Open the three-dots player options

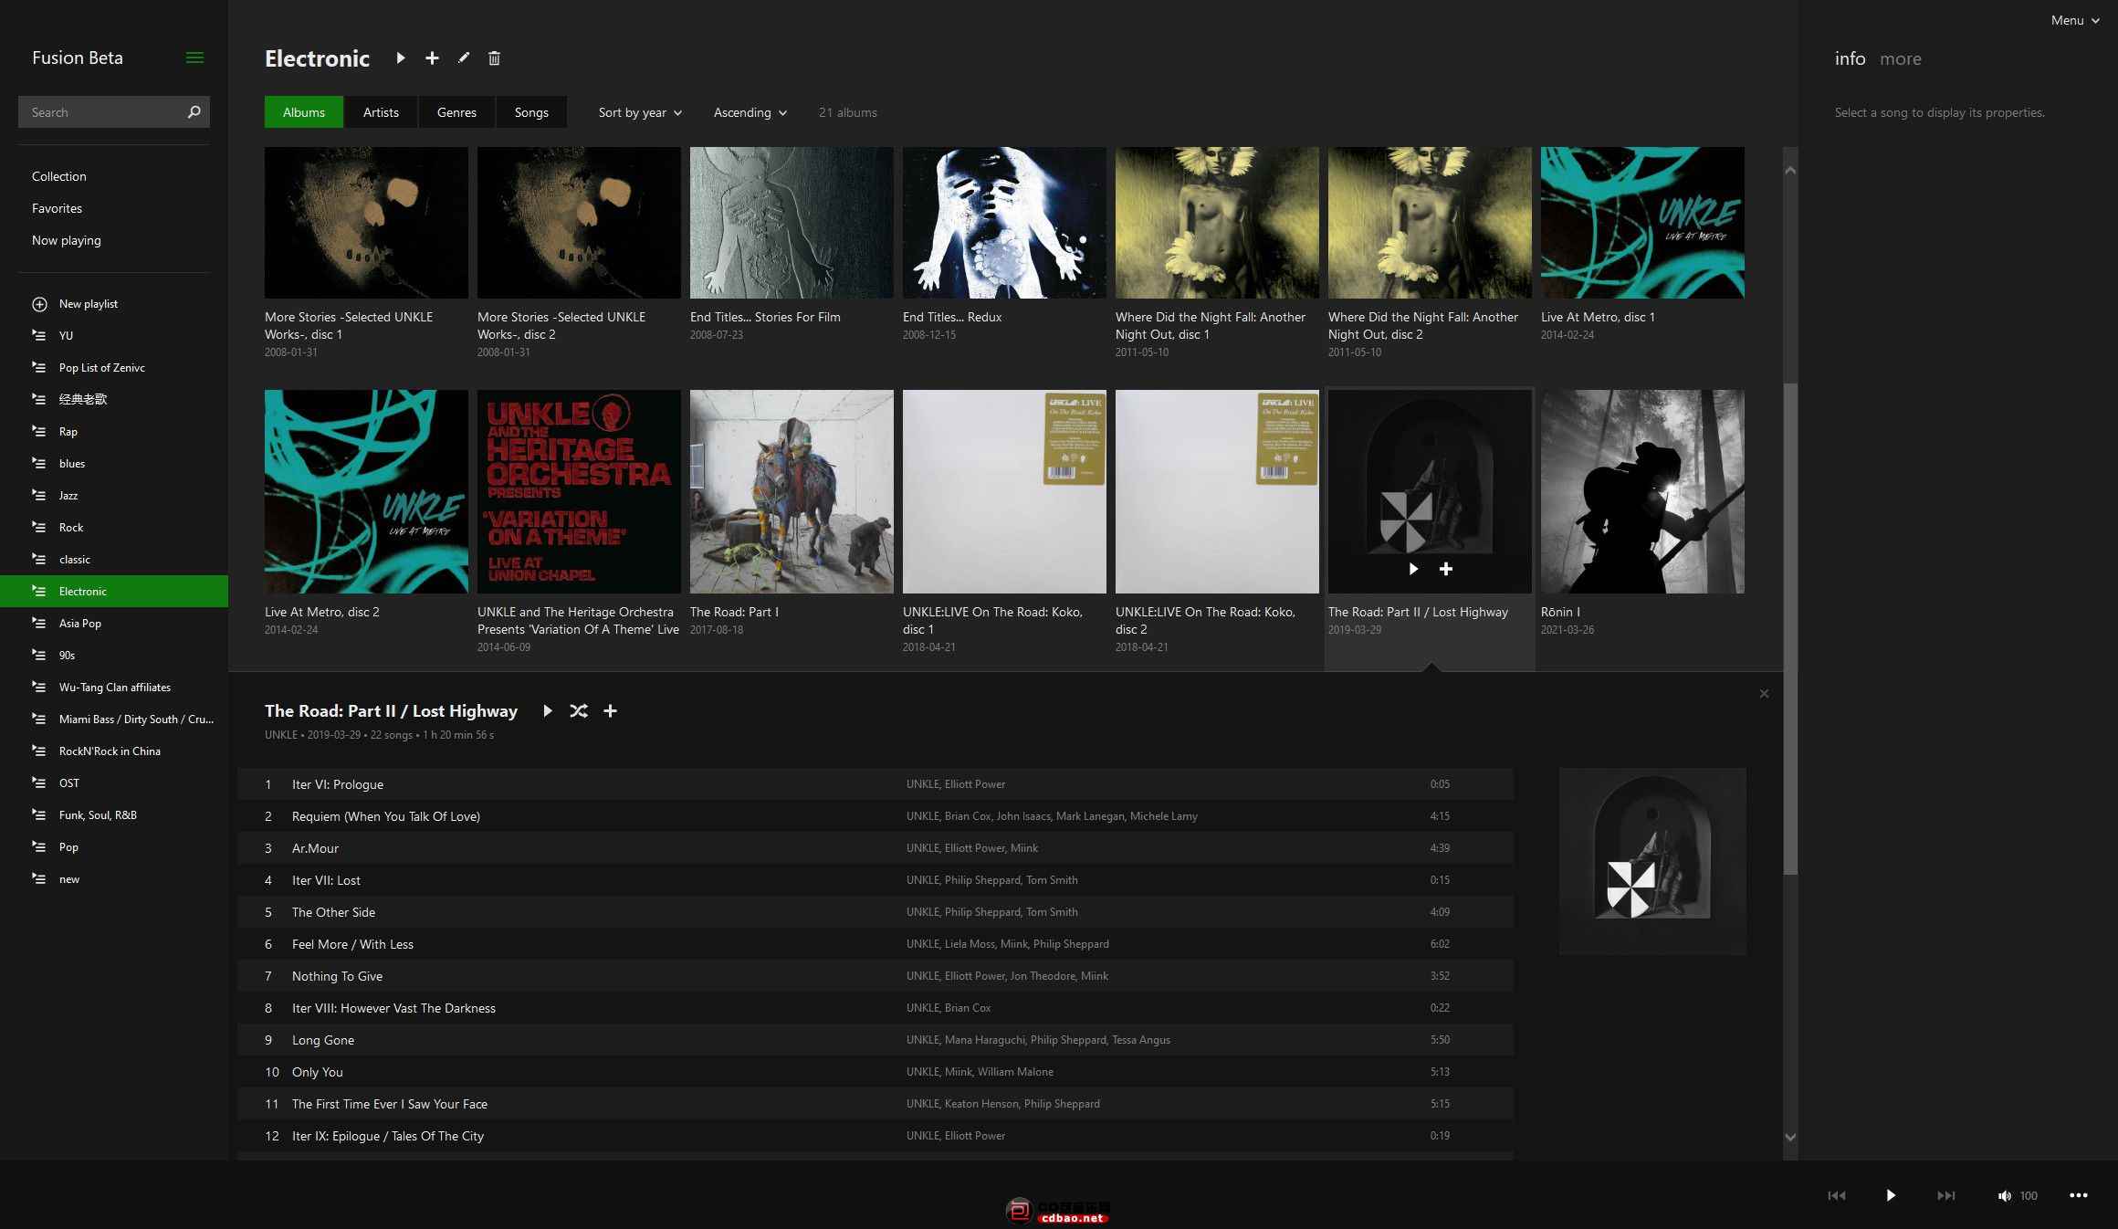(2079, 1195)
